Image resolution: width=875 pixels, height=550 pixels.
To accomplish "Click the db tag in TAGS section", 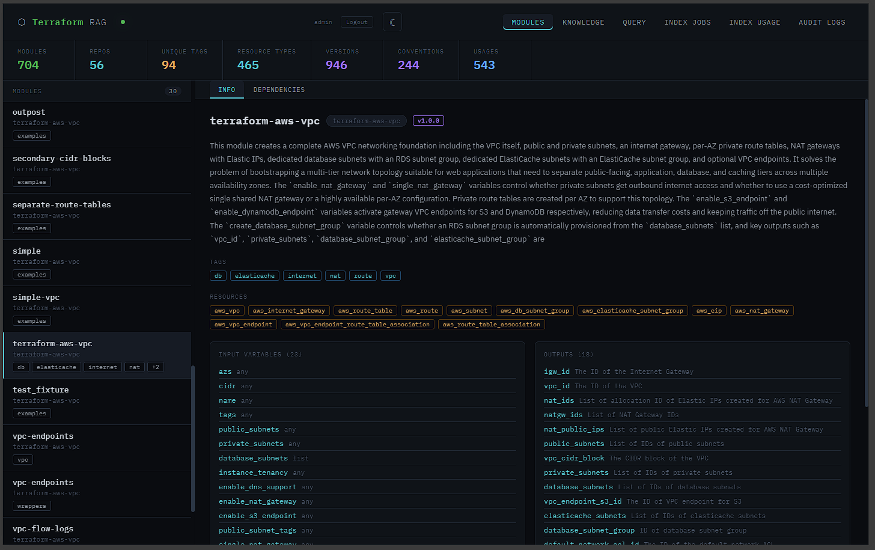I will (x=218, y=276).
